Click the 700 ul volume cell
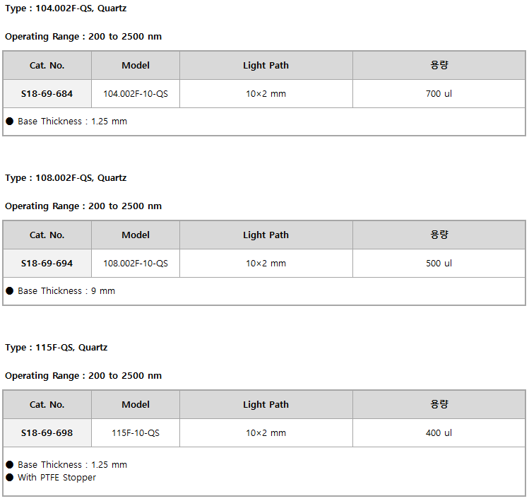This screenshot has height=501, width=529. coord(439,93)
